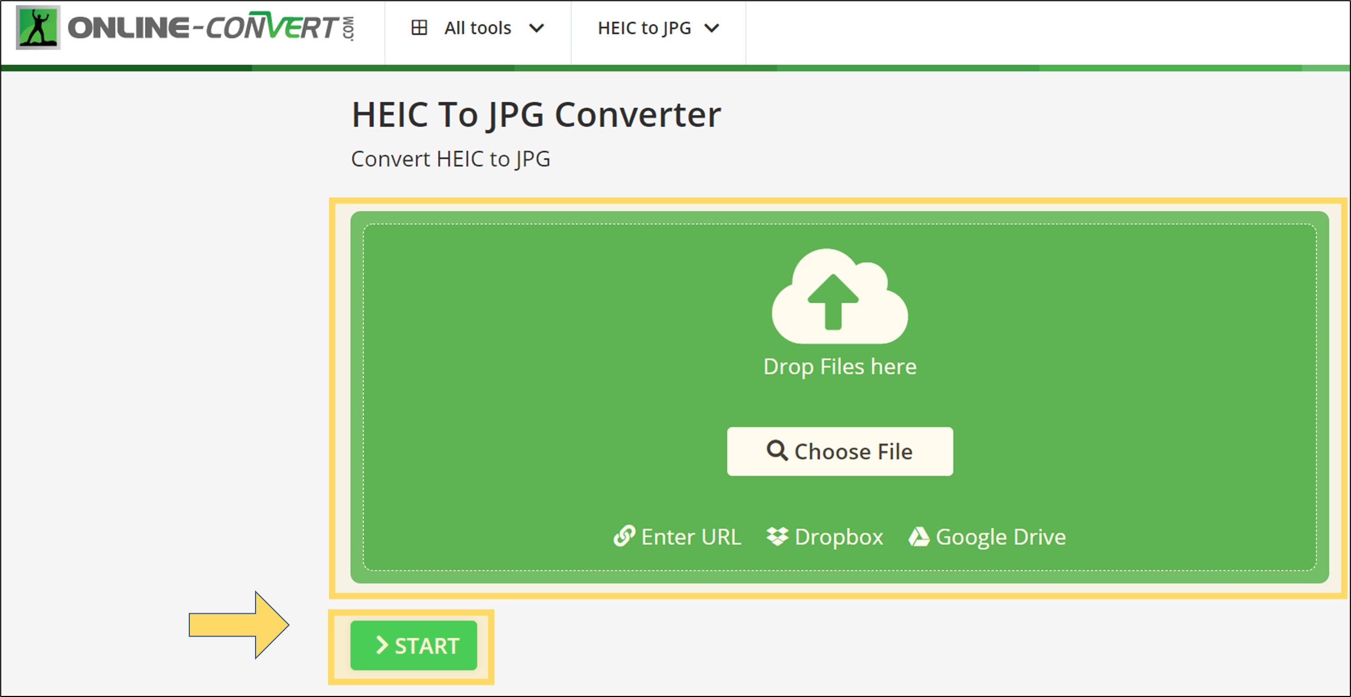Click the Dropbox logo icon
This screenshot has width=1351, height=697.
point(777,536)
